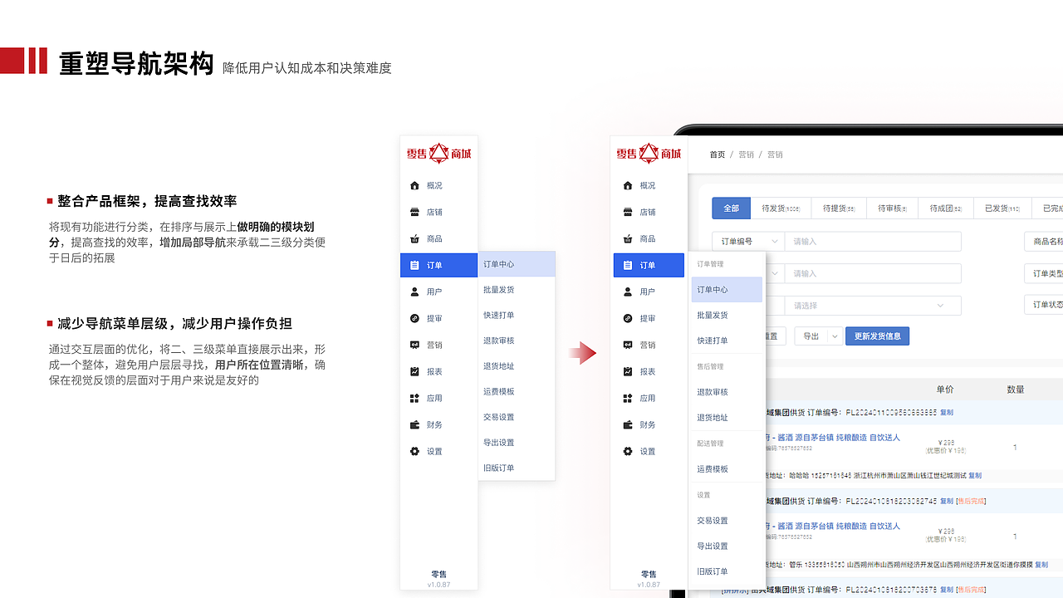Click 首页 in the breadcrumb
1063x598 pixels.
click(x=717, y=154)
